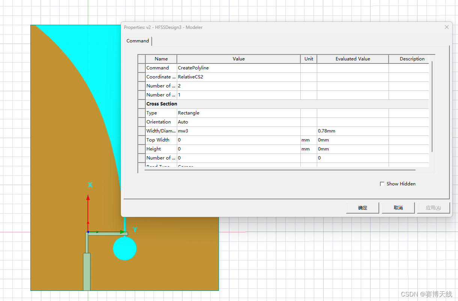Click the Orientation row name cell
The height and width of the screenshot is (301, 458).
pos(161,122)
